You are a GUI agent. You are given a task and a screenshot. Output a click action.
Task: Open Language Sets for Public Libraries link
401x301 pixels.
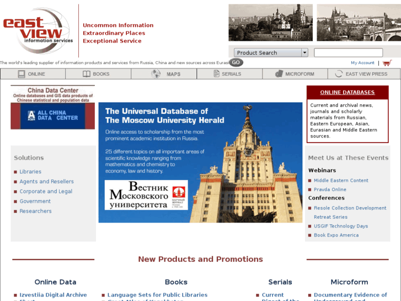(157, 295)
